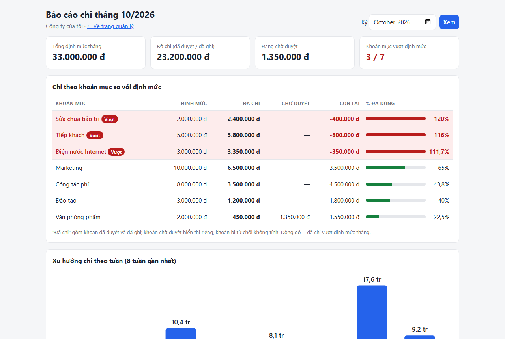The image size is (505, 339).
Task: Select the 'Sửa chữa bảo trì' category name
Action: click(x=78, y=119)
